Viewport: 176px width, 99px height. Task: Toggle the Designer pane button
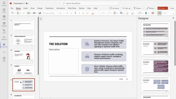pyautogui.click(x=159, y=13)
